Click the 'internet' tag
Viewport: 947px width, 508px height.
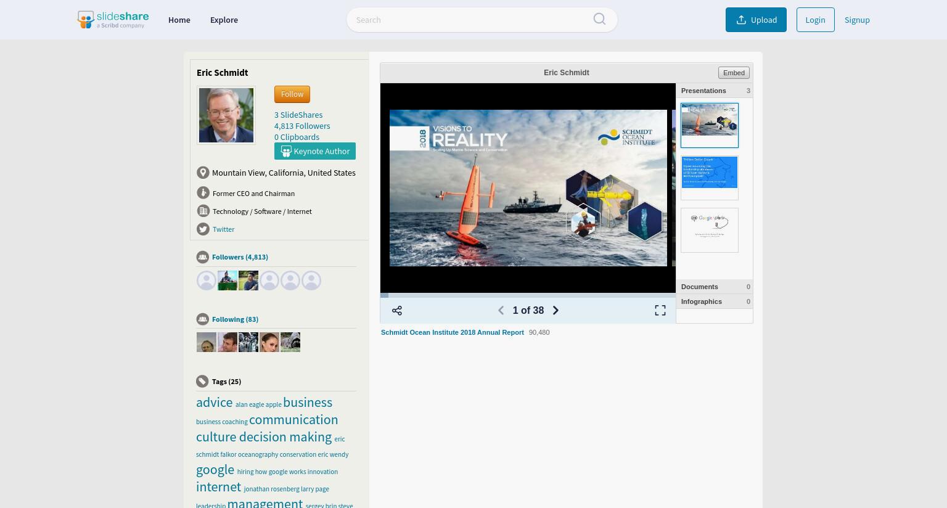[x=218, y=486]
